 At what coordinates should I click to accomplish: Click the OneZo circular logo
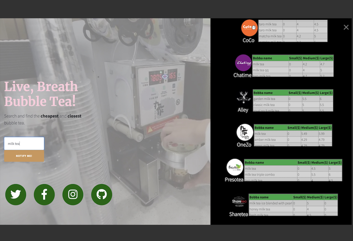pos(245,133)
